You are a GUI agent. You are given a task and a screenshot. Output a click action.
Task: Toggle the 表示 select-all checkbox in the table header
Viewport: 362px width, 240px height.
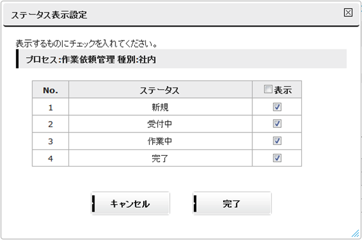(x=268, y=89)
